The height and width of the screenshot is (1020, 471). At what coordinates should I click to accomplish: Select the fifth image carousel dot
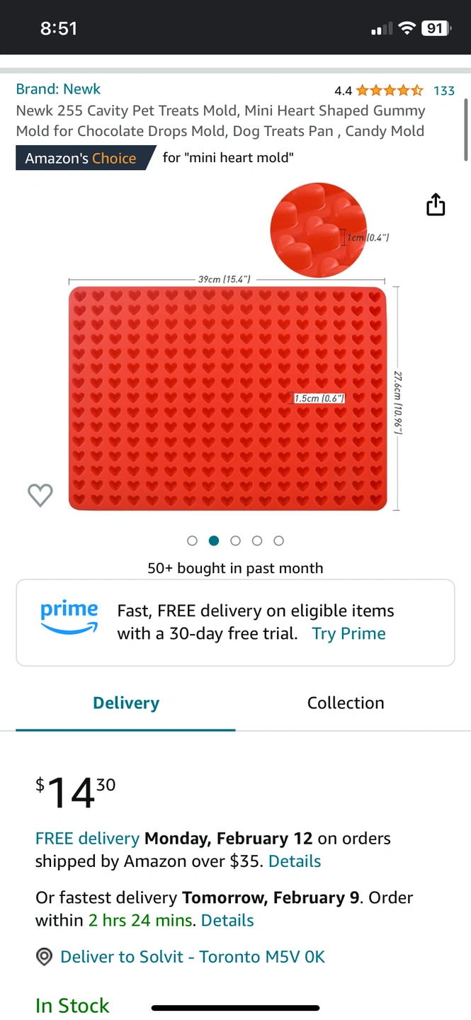tap(279, 540)
